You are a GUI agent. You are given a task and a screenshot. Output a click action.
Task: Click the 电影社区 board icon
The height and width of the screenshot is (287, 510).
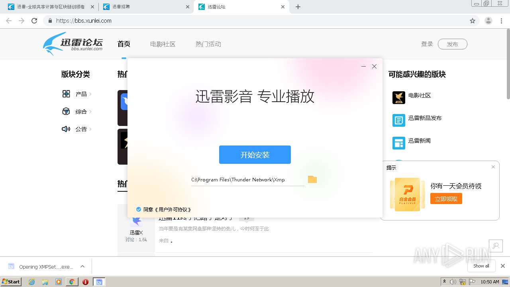[399, 98]
